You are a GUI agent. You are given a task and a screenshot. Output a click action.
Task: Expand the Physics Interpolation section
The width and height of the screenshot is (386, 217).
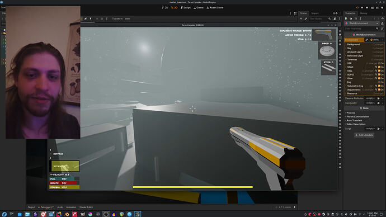(x=357, y=117)
